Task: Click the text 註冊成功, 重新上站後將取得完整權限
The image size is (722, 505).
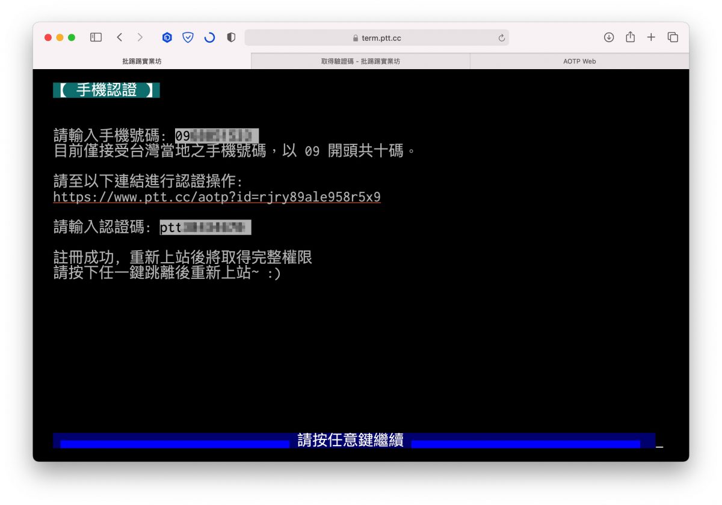Action: coord(183,258)
